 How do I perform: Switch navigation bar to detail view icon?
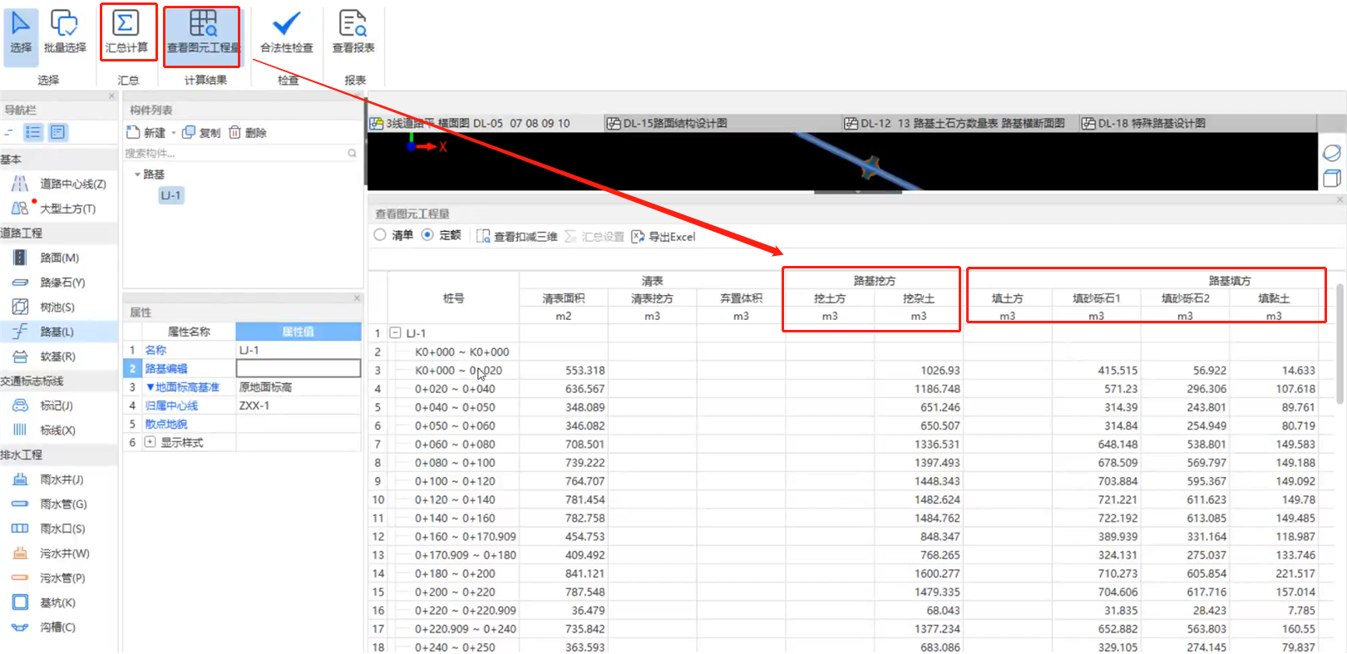click(57, 132)
